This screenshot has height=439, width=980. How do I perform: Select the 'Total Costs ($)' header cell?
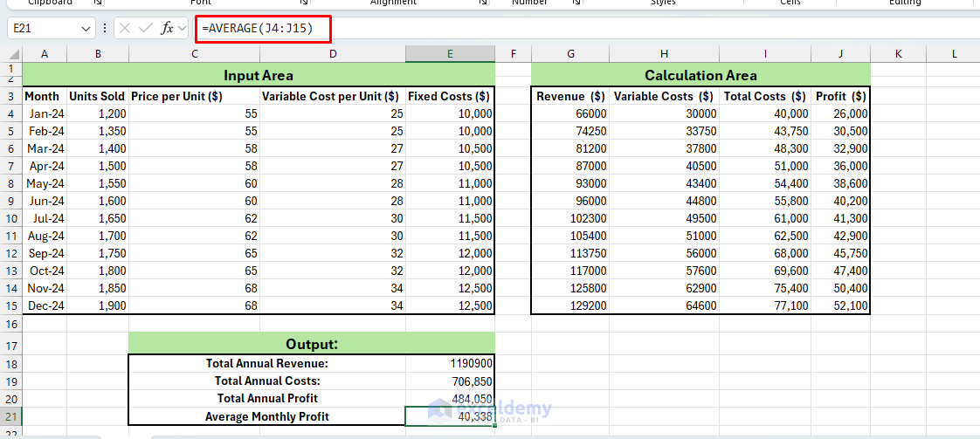click(x=765, y=96)
